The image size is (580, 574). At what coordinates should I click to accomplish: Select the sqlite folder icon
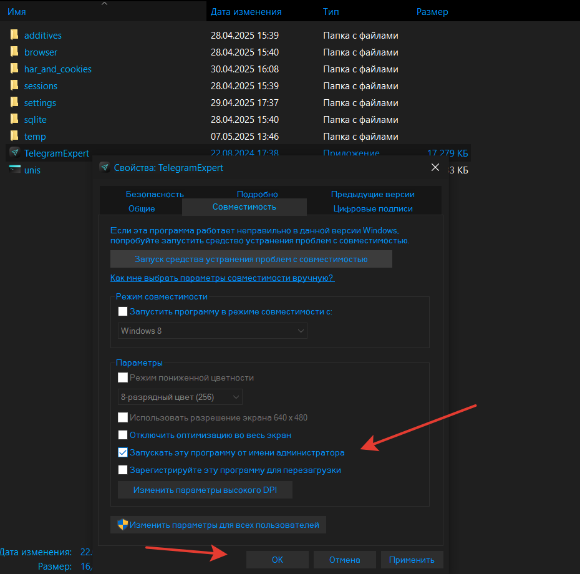14,120
